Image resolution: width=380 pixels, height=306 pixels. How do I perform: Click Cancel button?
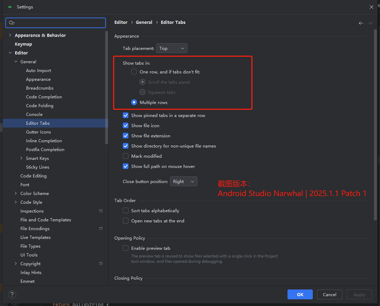330,294
